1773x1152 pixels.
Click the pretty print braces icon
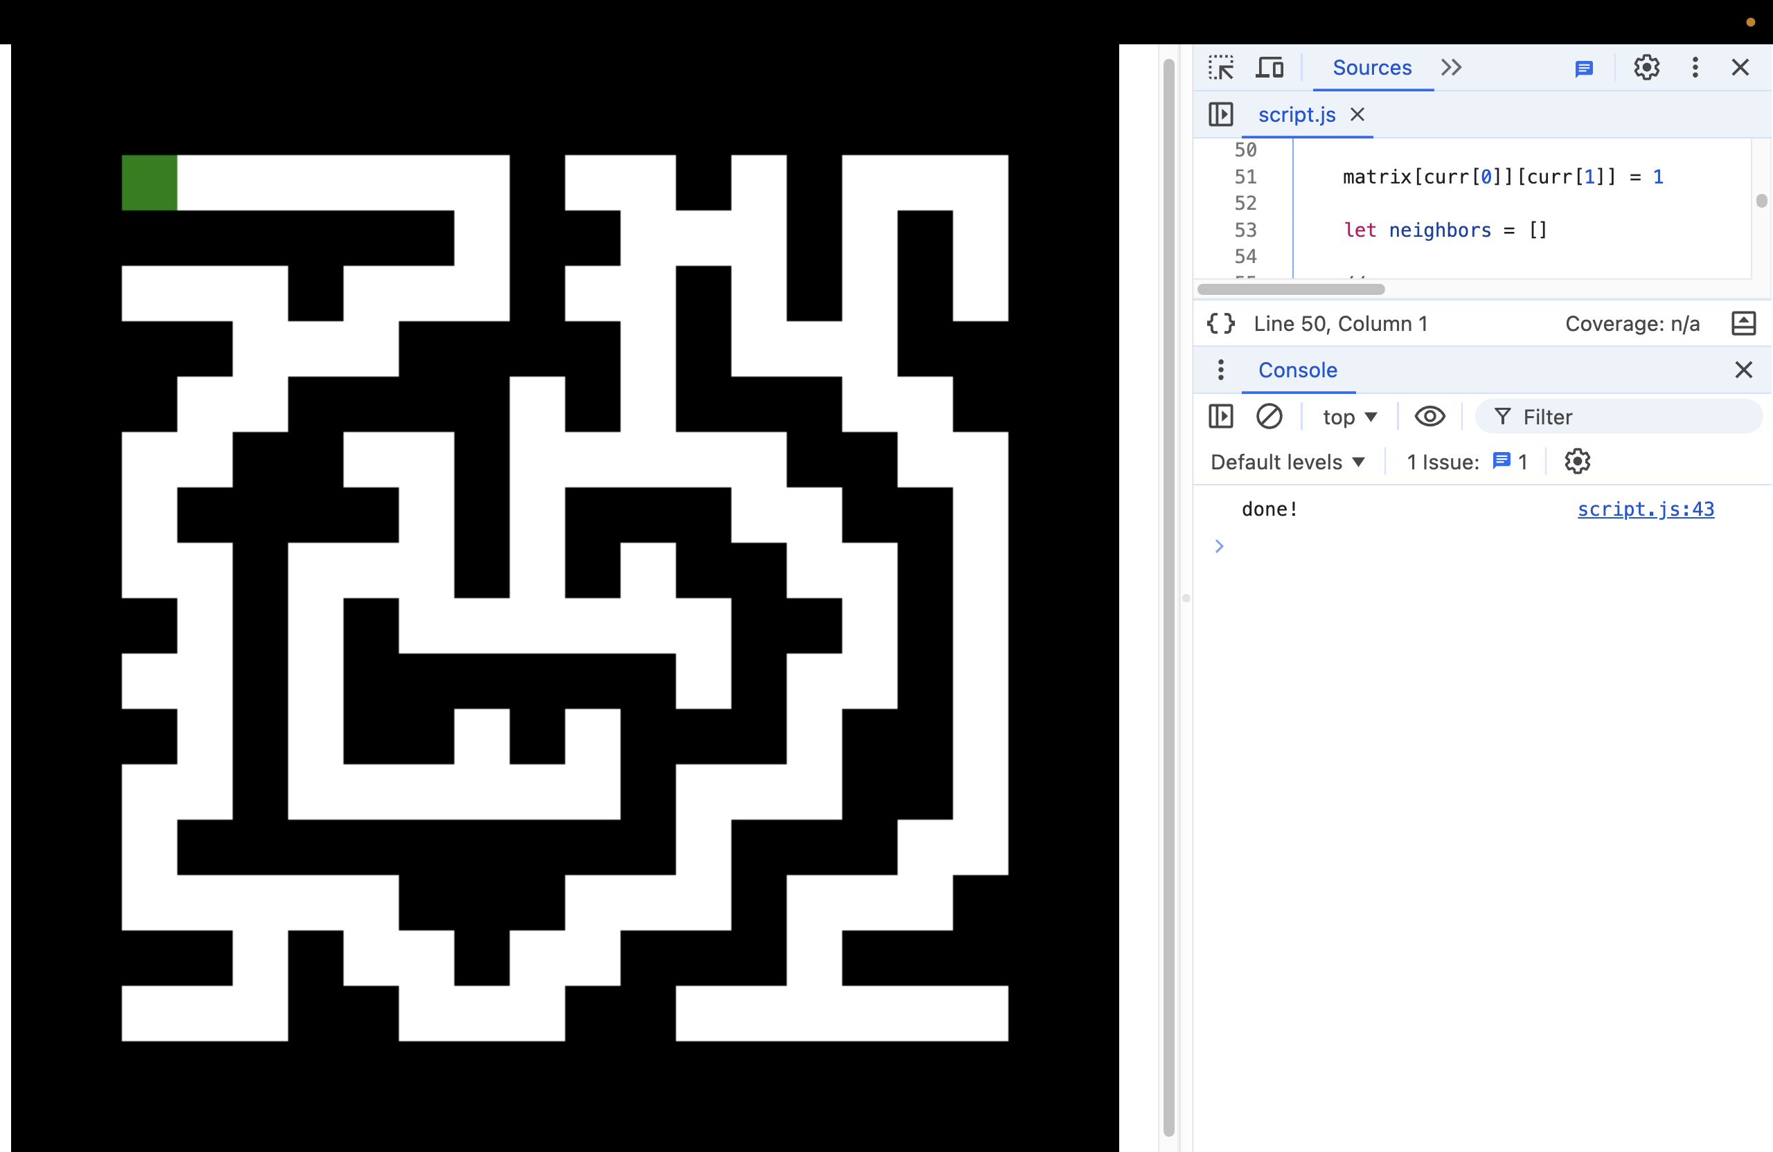[1220, 324]
